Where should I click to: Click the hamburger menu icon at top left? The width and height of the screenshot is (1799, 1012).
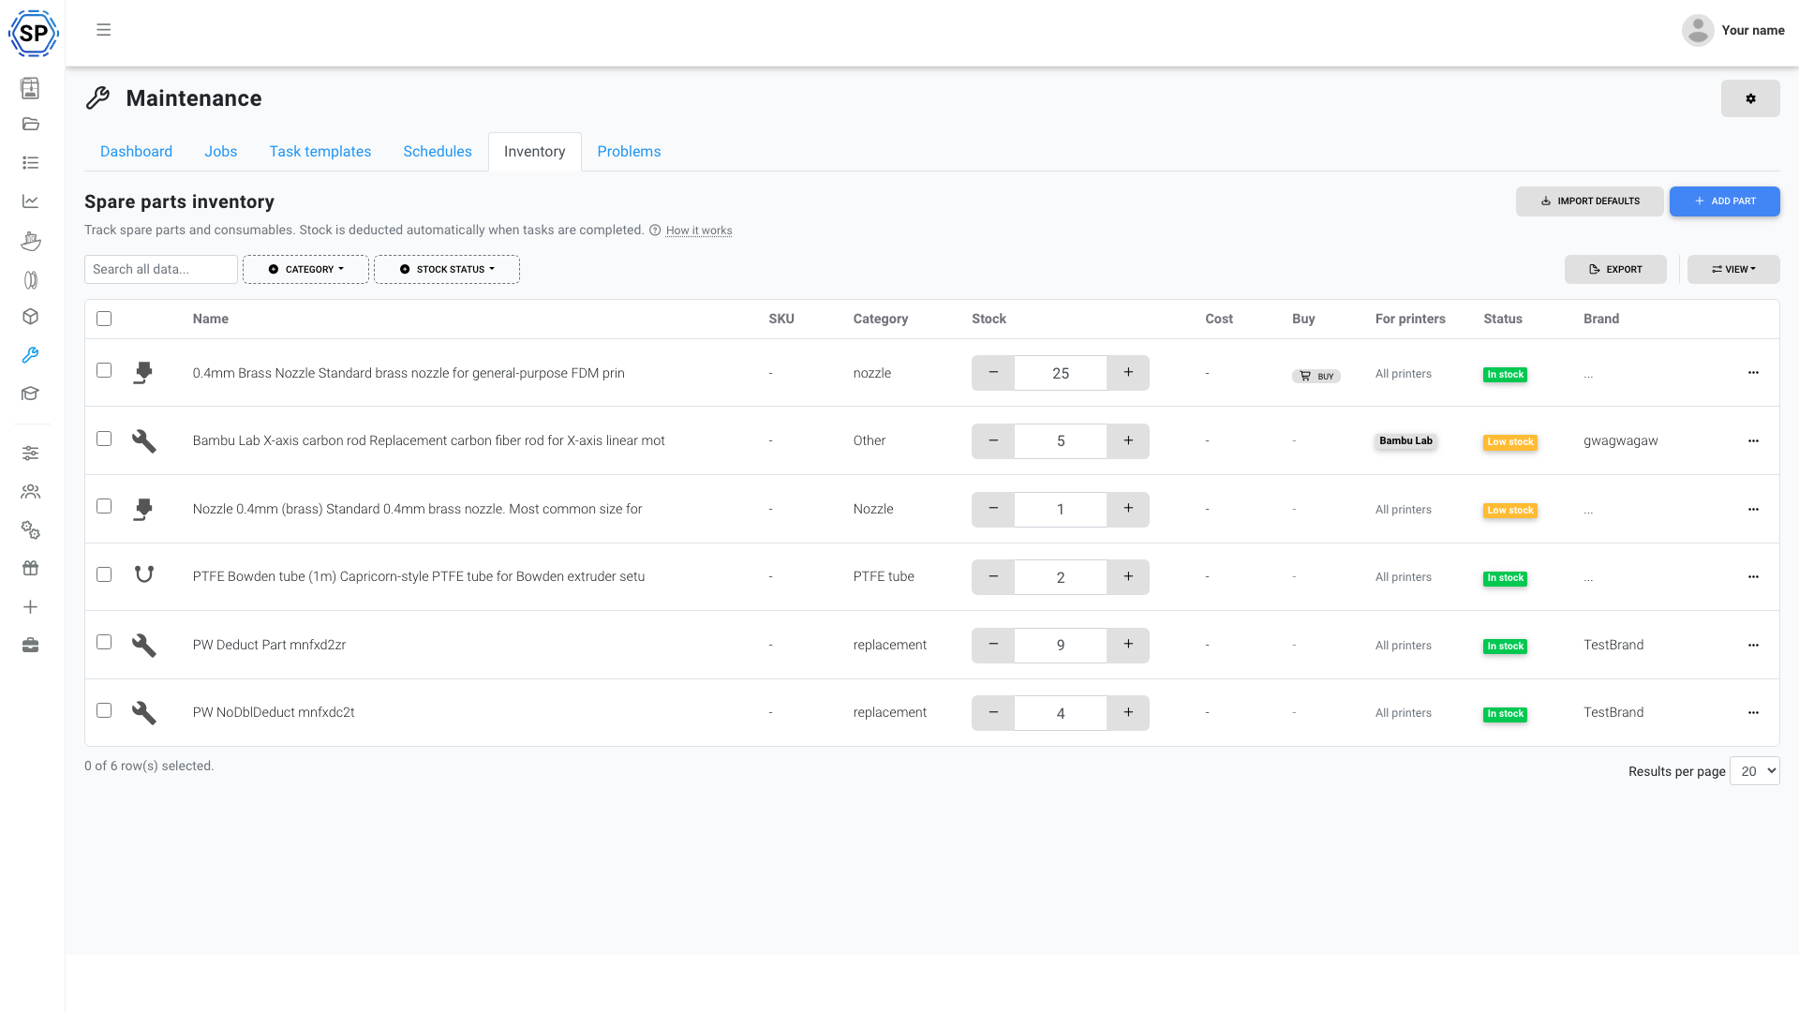pos(103,29)
